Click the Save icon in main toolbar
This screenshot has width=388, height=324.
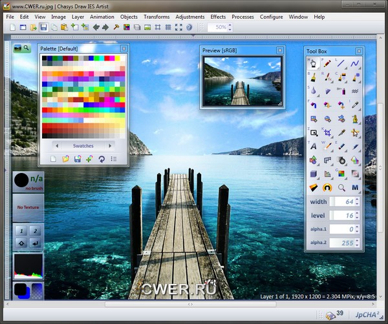tap(43, 27)
